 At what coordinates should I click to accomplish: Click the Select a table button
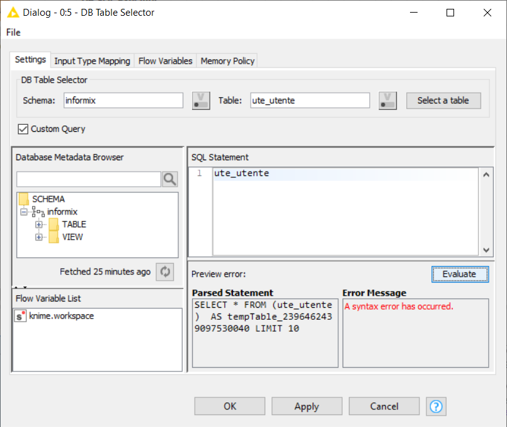coord(443,100)
